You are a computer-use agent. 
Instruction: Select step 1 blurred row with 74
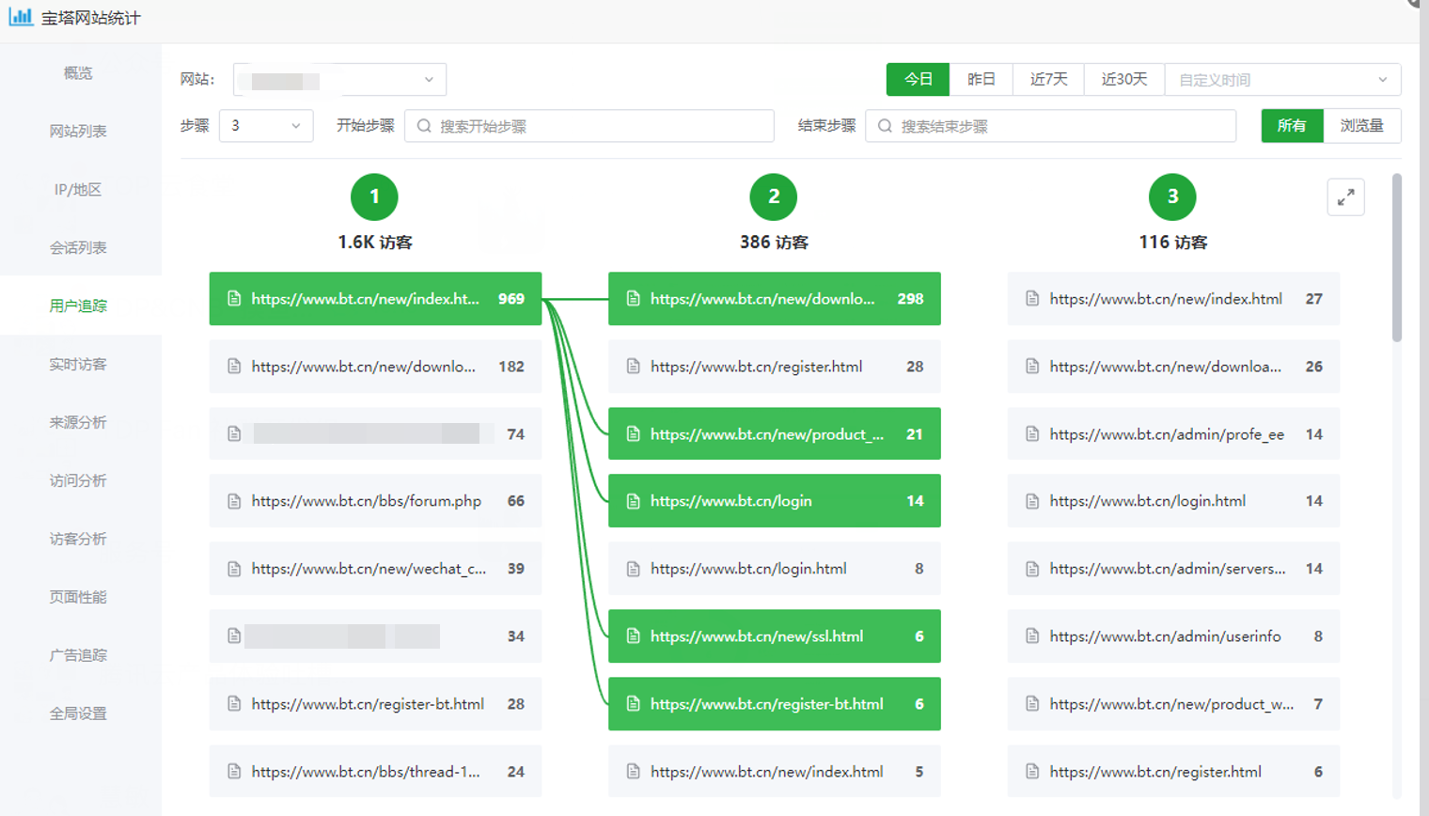(375, 434)
